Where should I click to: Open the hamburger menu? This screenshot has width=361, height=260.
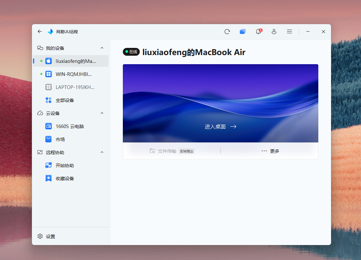[289, 32]
